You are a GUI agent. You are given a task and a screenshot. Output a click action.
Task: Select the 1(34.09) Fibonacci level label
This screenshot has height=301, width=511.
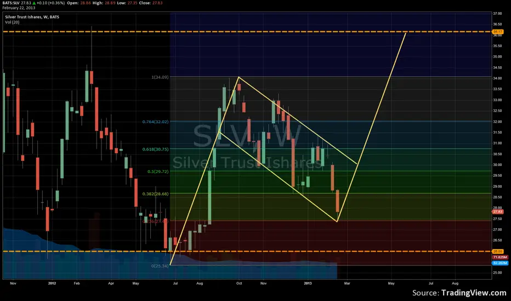tap(160, 77)
